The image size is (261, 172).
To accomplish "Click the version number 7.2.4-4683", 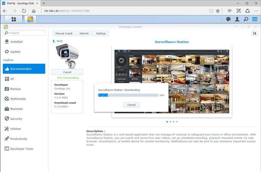I will [61, 97].
